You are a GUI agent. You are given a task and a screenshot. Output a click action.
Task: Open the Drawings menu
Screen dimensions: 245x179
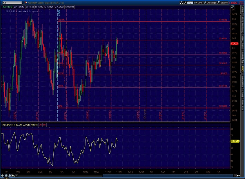click(210, 3)
